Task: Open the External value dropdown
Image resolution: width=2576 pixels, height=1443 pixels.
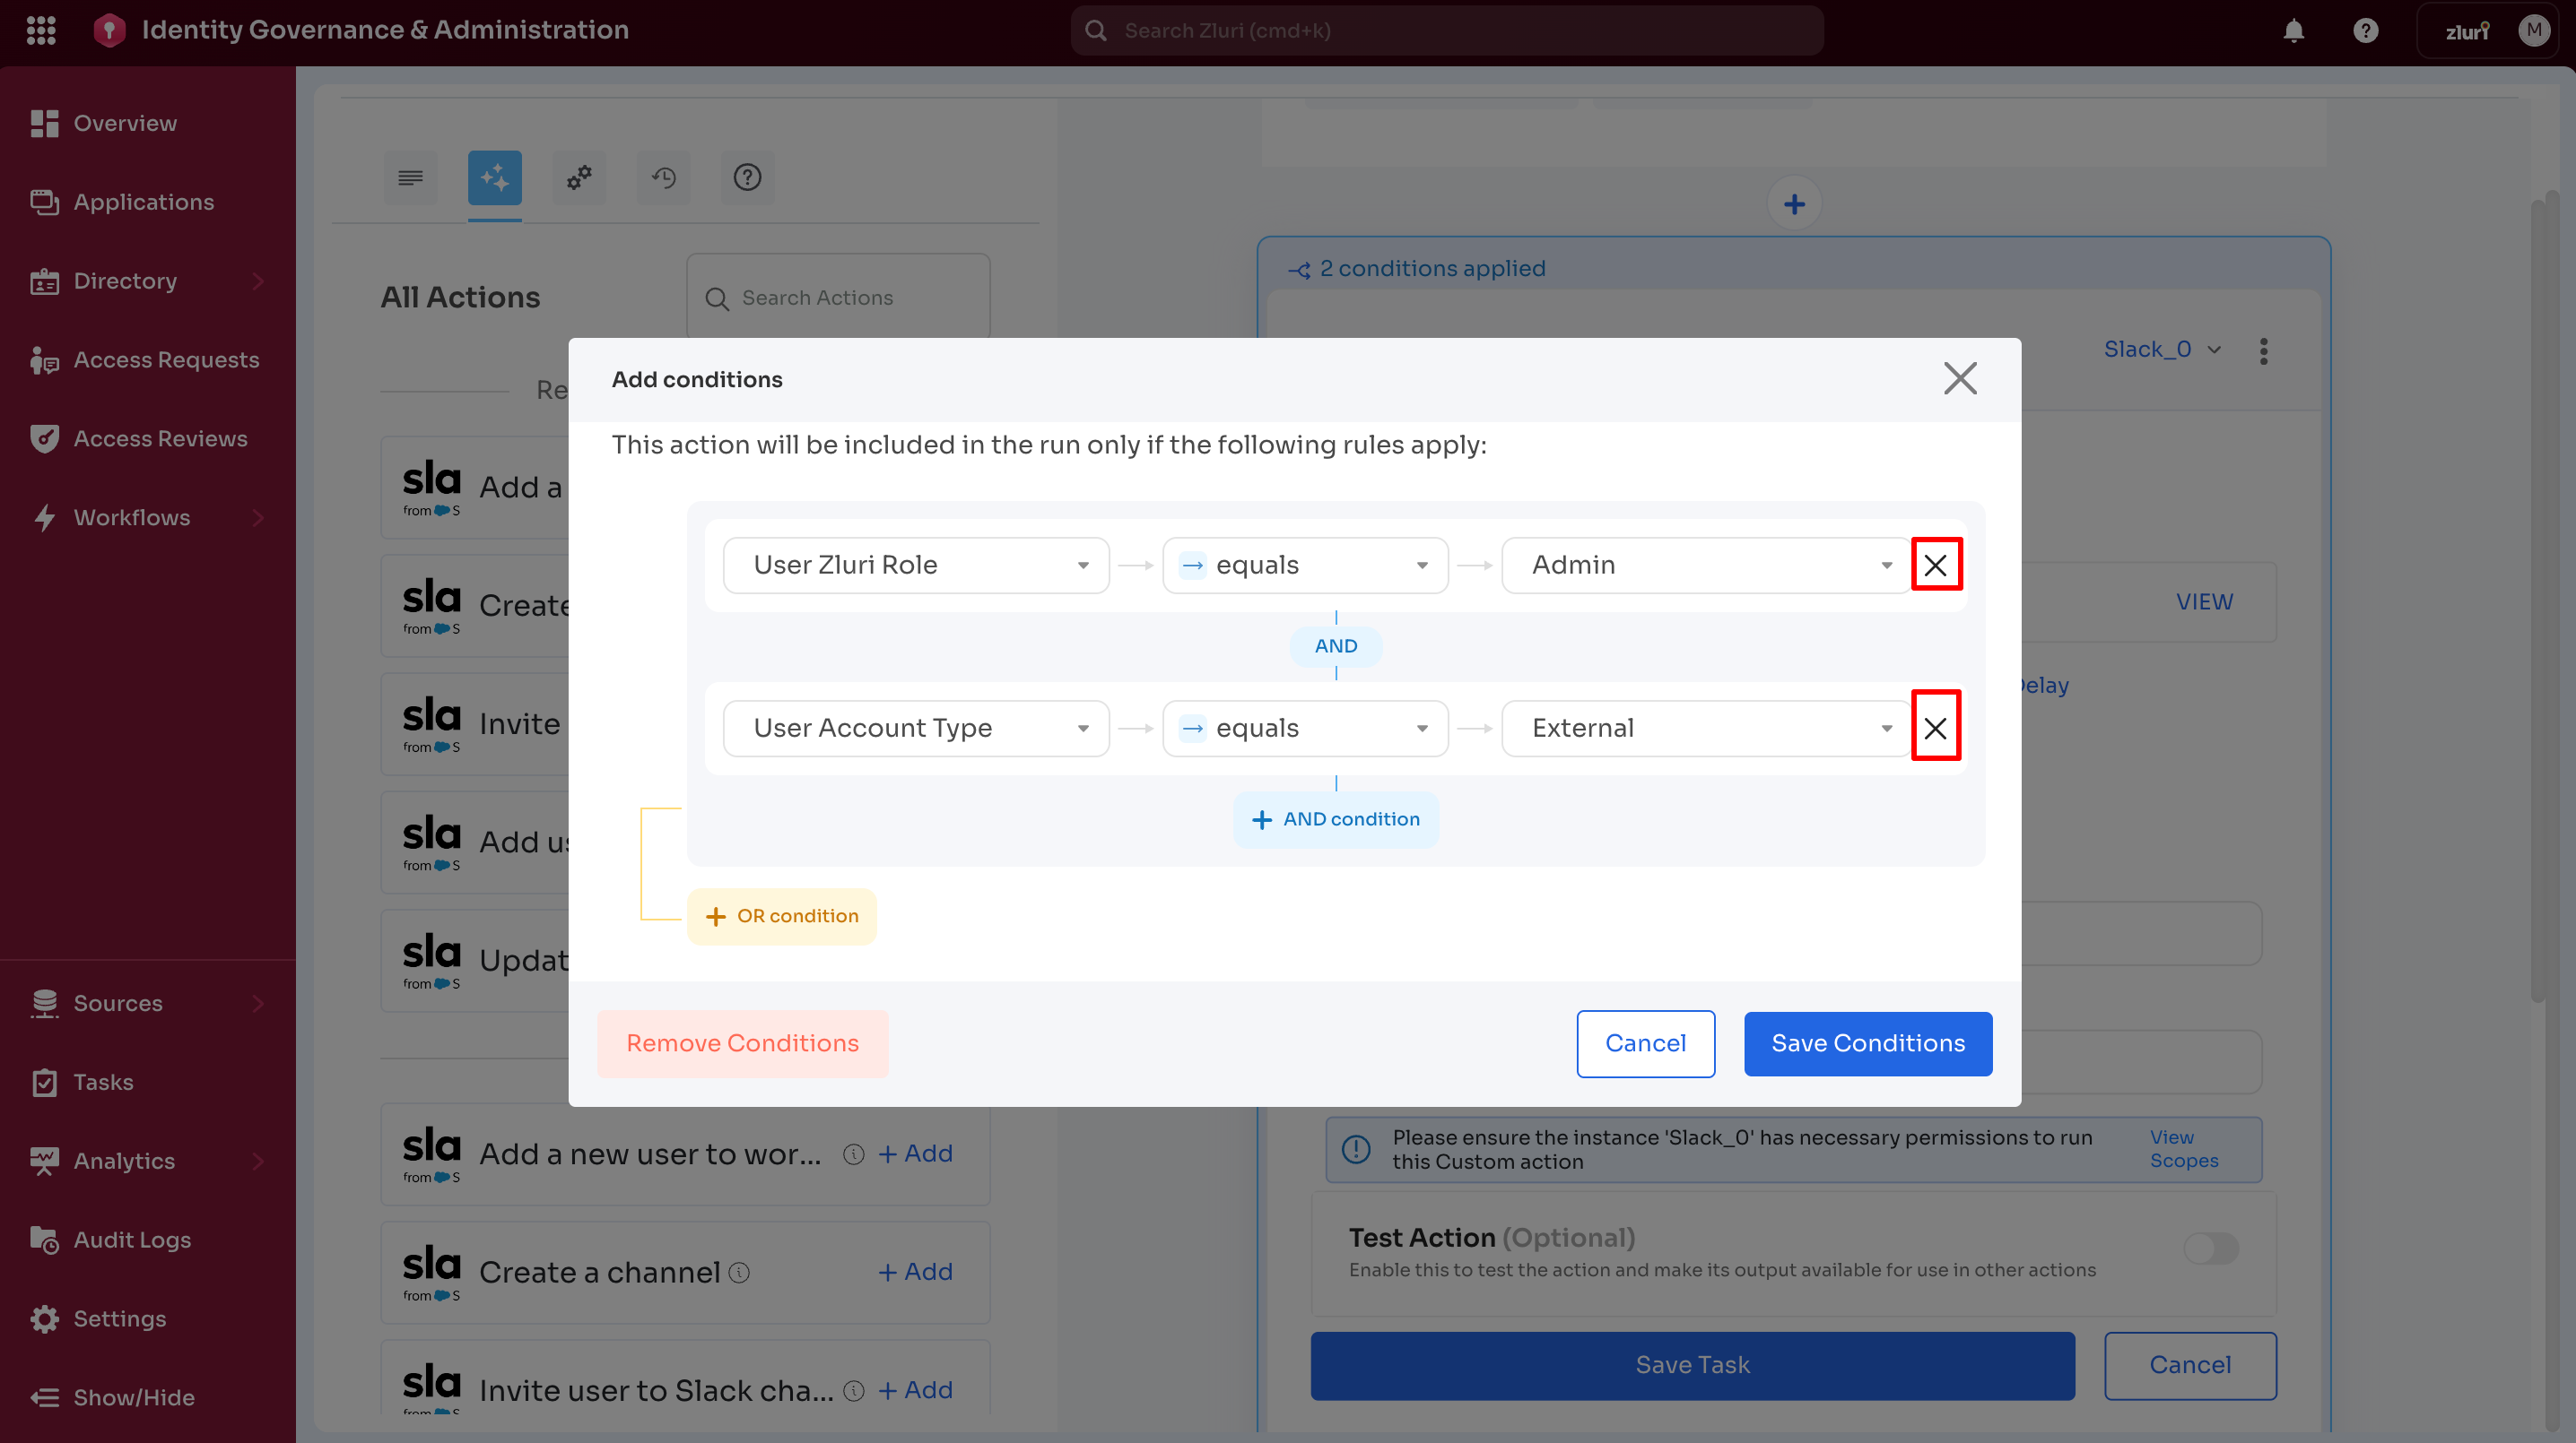Action: point(1707,729)
